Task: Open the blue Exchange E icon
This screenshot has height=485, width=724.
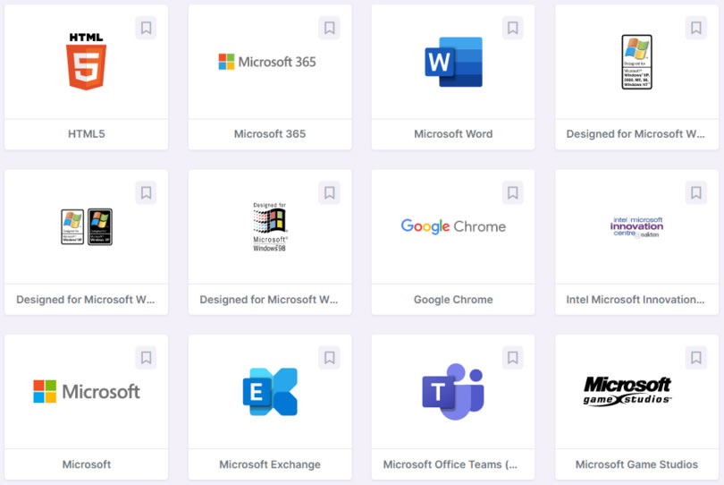Action: pos(270,392)
